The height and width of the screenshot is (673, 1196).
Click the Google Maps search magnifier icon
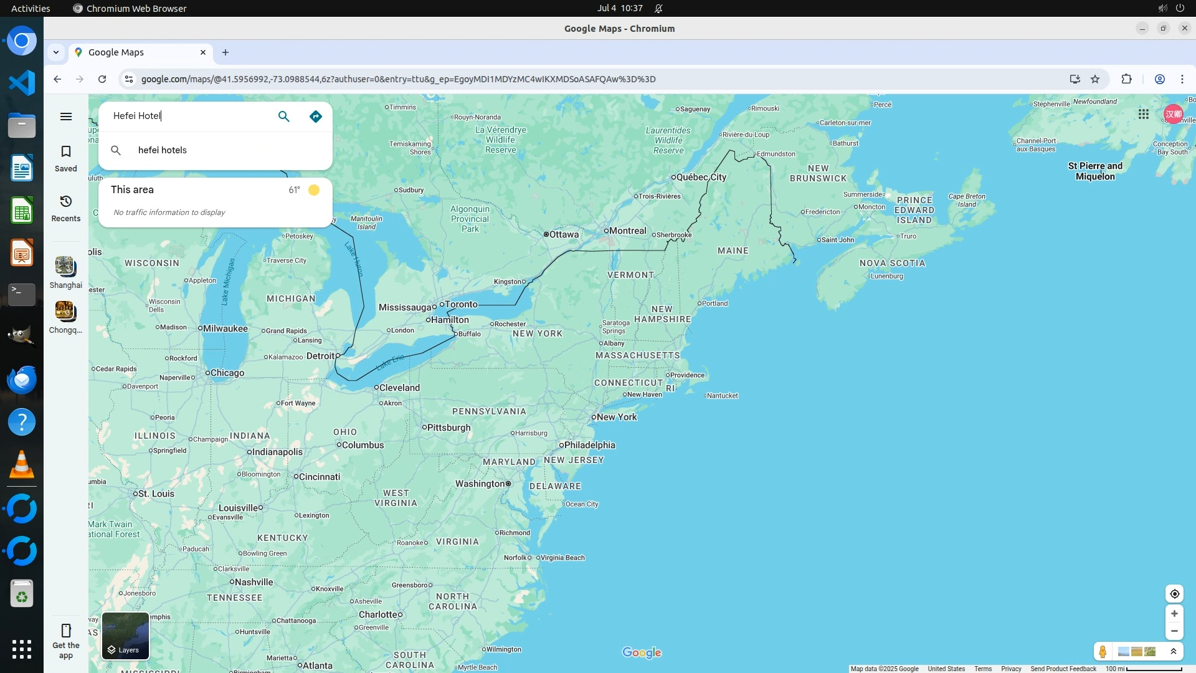pos(283,117)
